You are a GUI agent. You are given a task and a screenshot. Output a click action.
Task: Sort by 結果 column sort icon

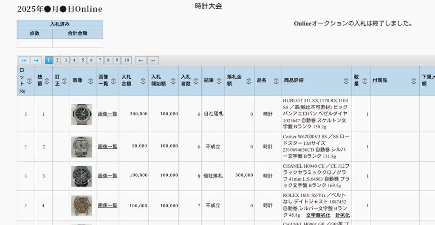click(220, 81)
